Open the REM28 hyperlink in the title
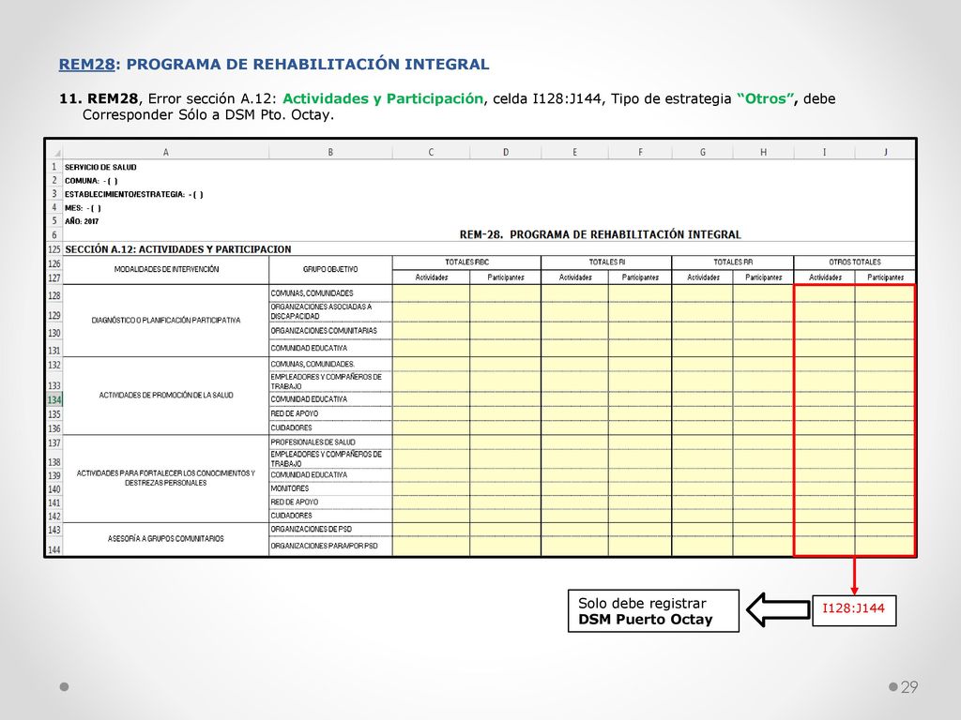 [86, 65]
